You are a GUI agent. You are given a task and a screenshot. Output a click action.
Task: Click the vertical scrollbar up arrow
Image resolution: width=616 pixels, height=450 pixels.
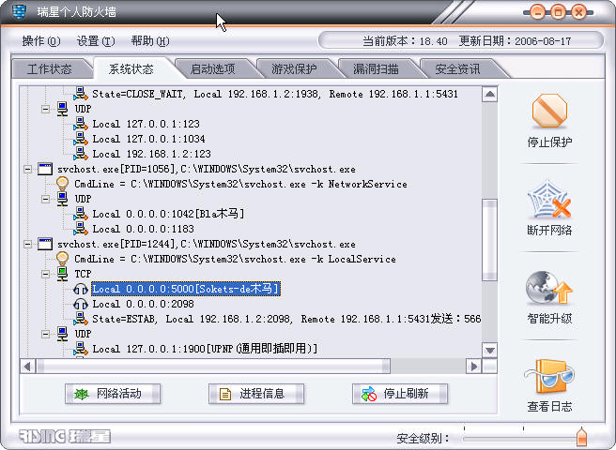pos(490,94)
